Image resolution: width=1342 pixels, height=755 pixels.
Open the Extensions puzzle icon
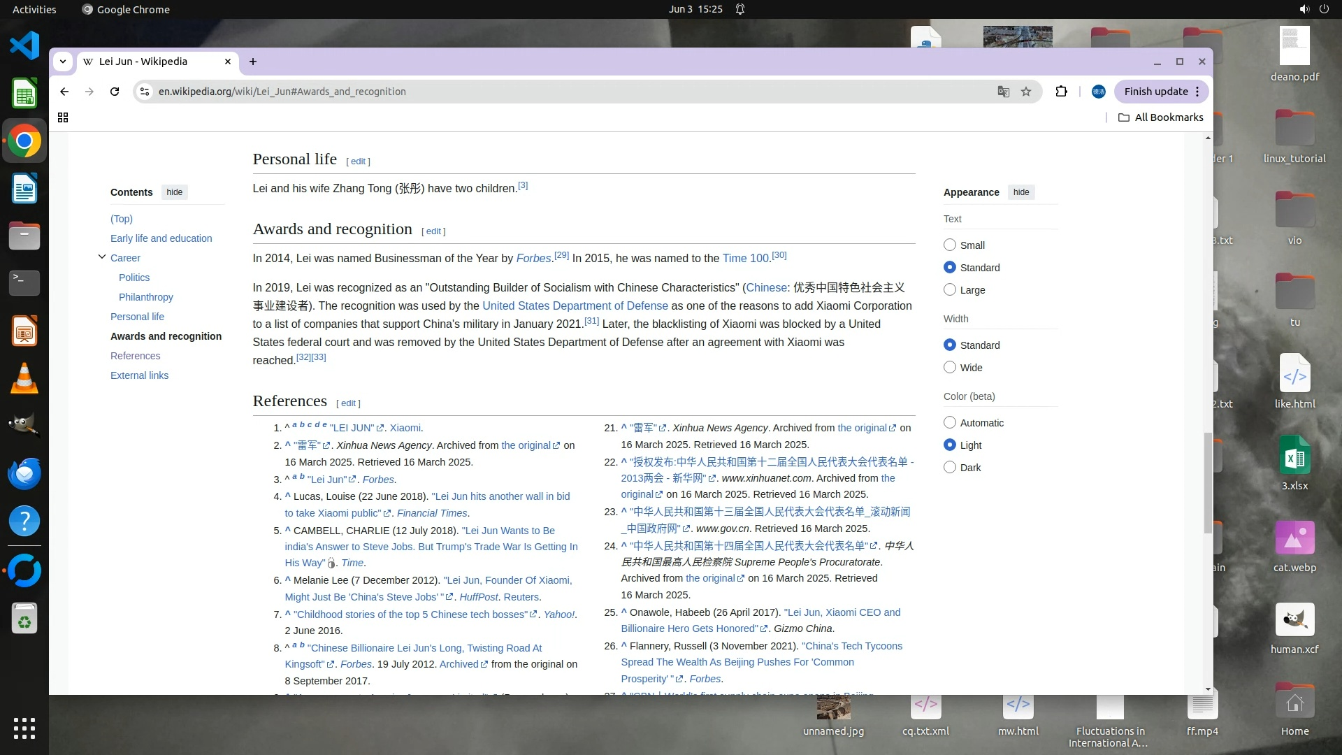click(1061, 92)
